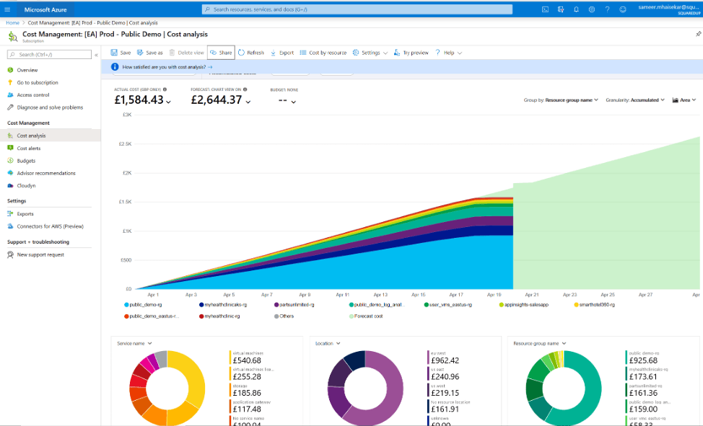Open the Service name donut chart dropdown
Screen dimensions: 703x426
tap(134, 344)
